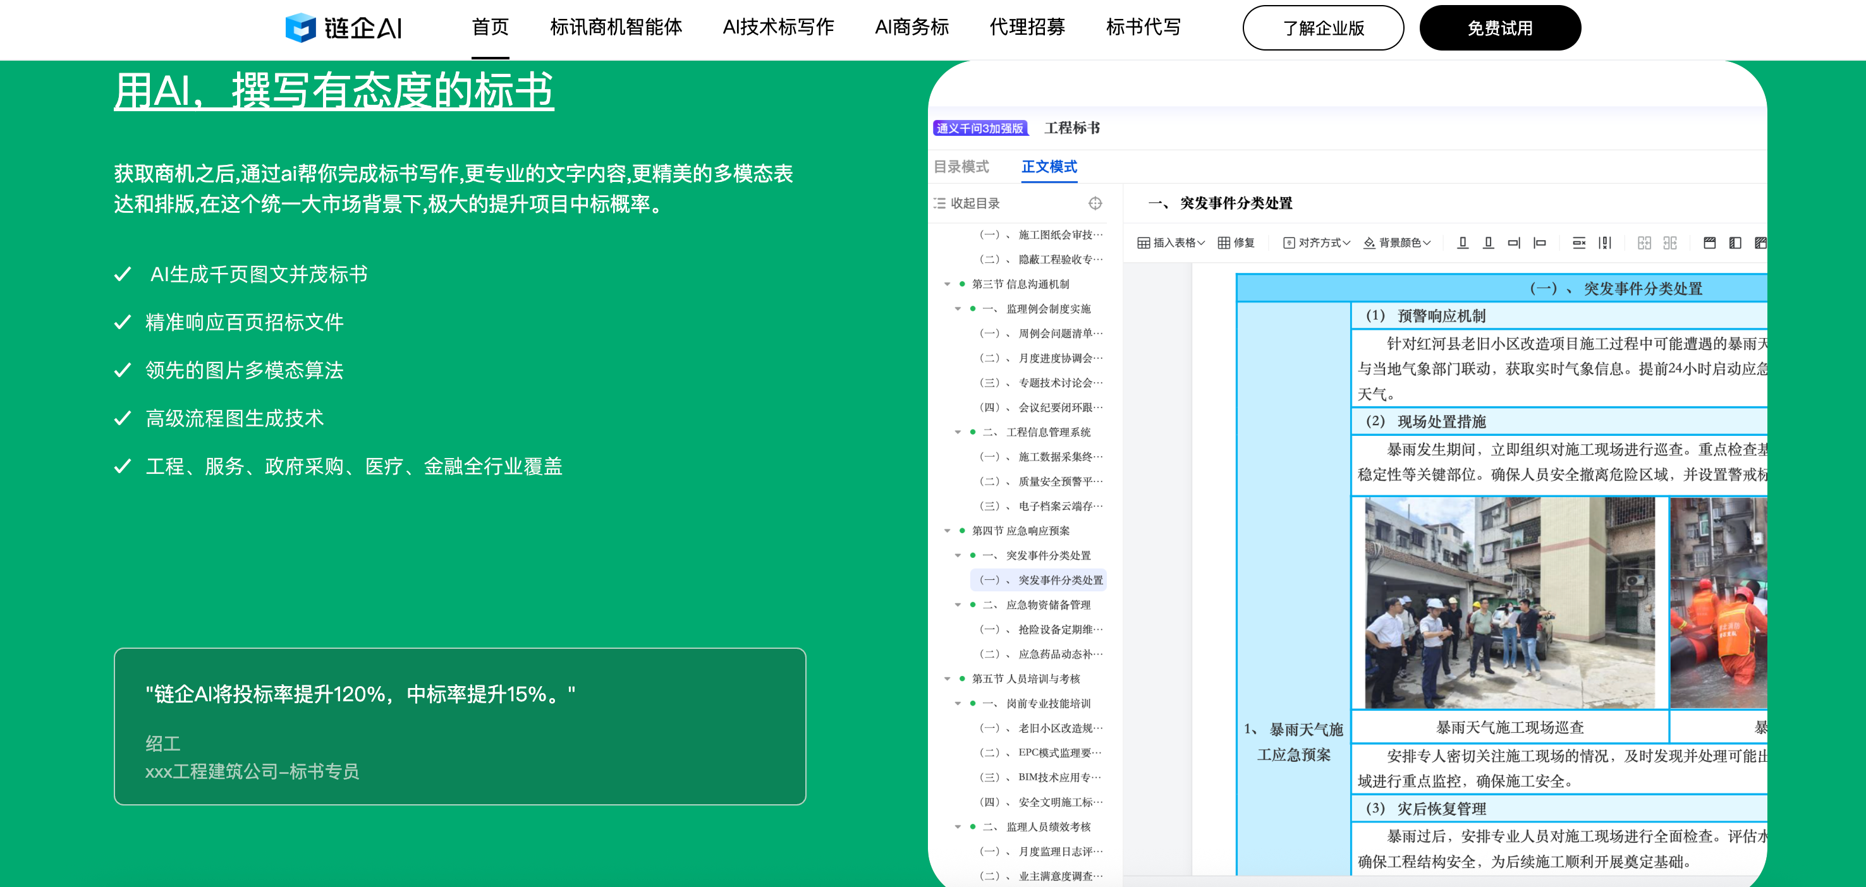1866x887 pixels.
Task: Click the 链企AI logo icon
Action: tap(300, 28)
